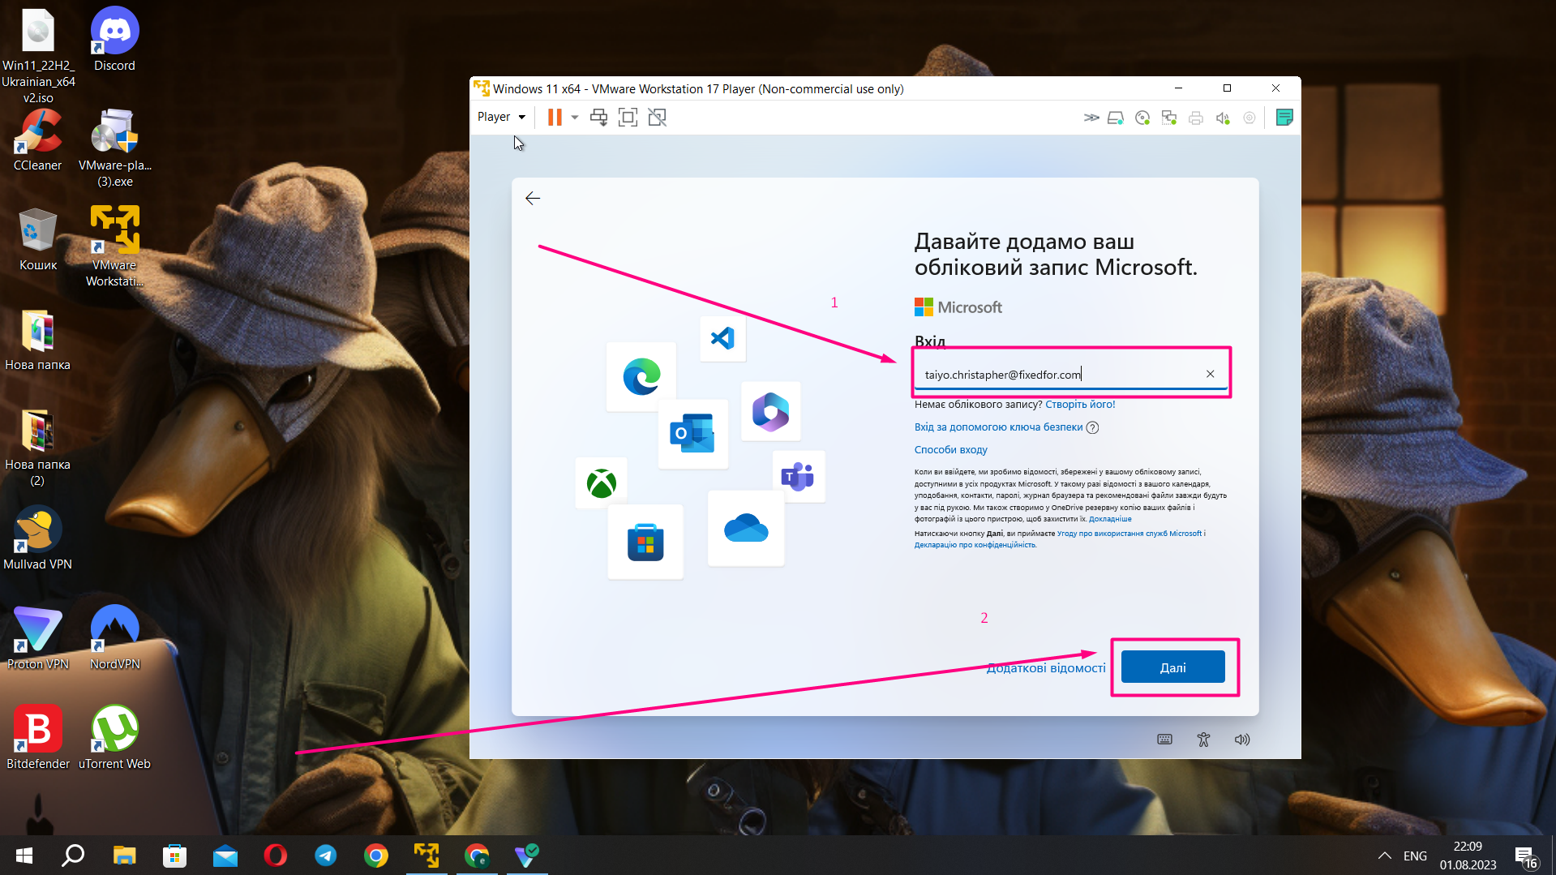Clear the email field with X
Viewport: 1556px width, 875px height.
click(1210, 374)
